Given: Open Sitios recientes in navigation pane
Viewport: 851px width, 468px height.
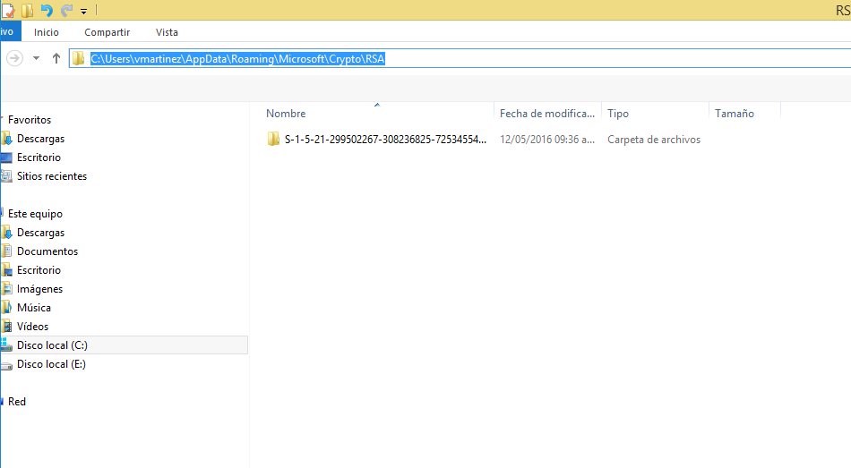Looking at the screenshot, I should click(52, 176).
